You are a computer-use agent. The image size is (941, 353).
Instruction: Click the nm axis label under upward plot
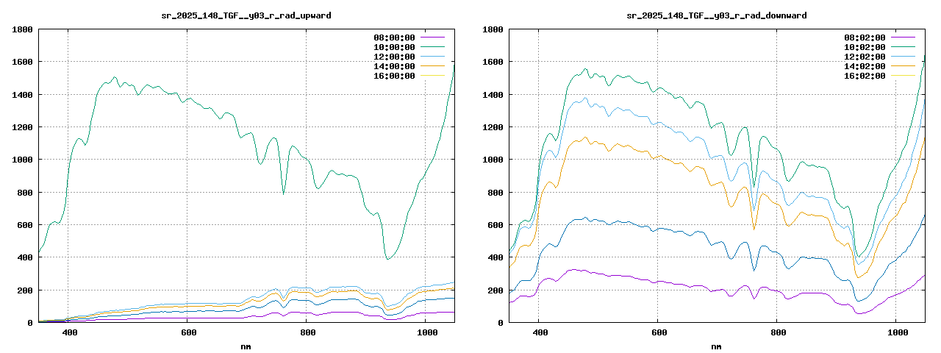coord(246,347)
